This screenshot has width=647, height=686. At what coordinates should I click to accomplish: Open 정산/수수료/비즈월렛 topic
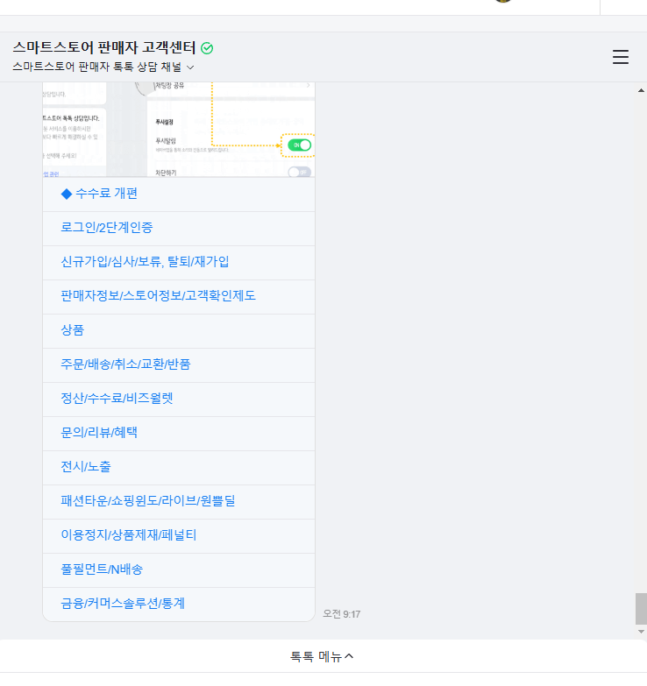pyautogui.click(x=179, y=400)
